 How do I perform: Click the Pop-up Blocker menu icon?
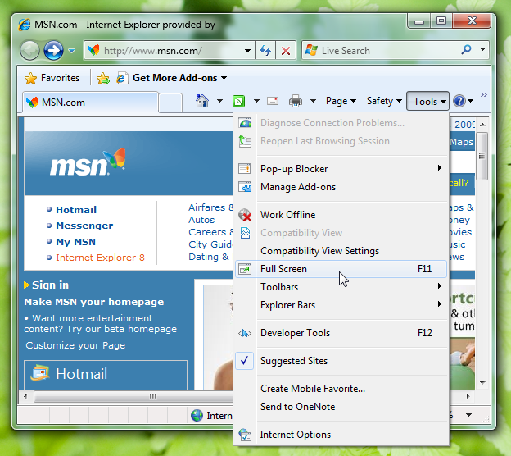245,169
